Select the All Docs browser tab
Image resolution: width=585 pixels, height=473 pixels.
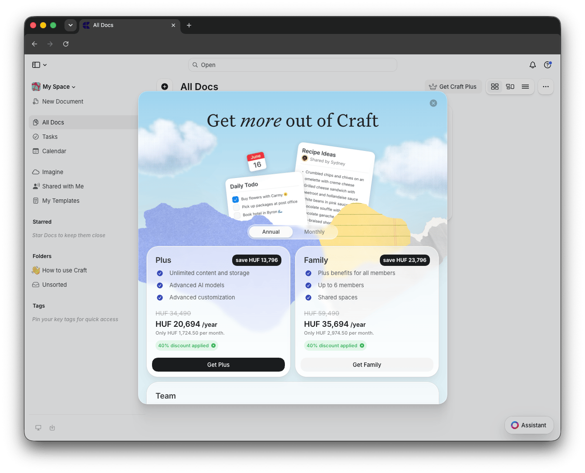pos(129,25)
